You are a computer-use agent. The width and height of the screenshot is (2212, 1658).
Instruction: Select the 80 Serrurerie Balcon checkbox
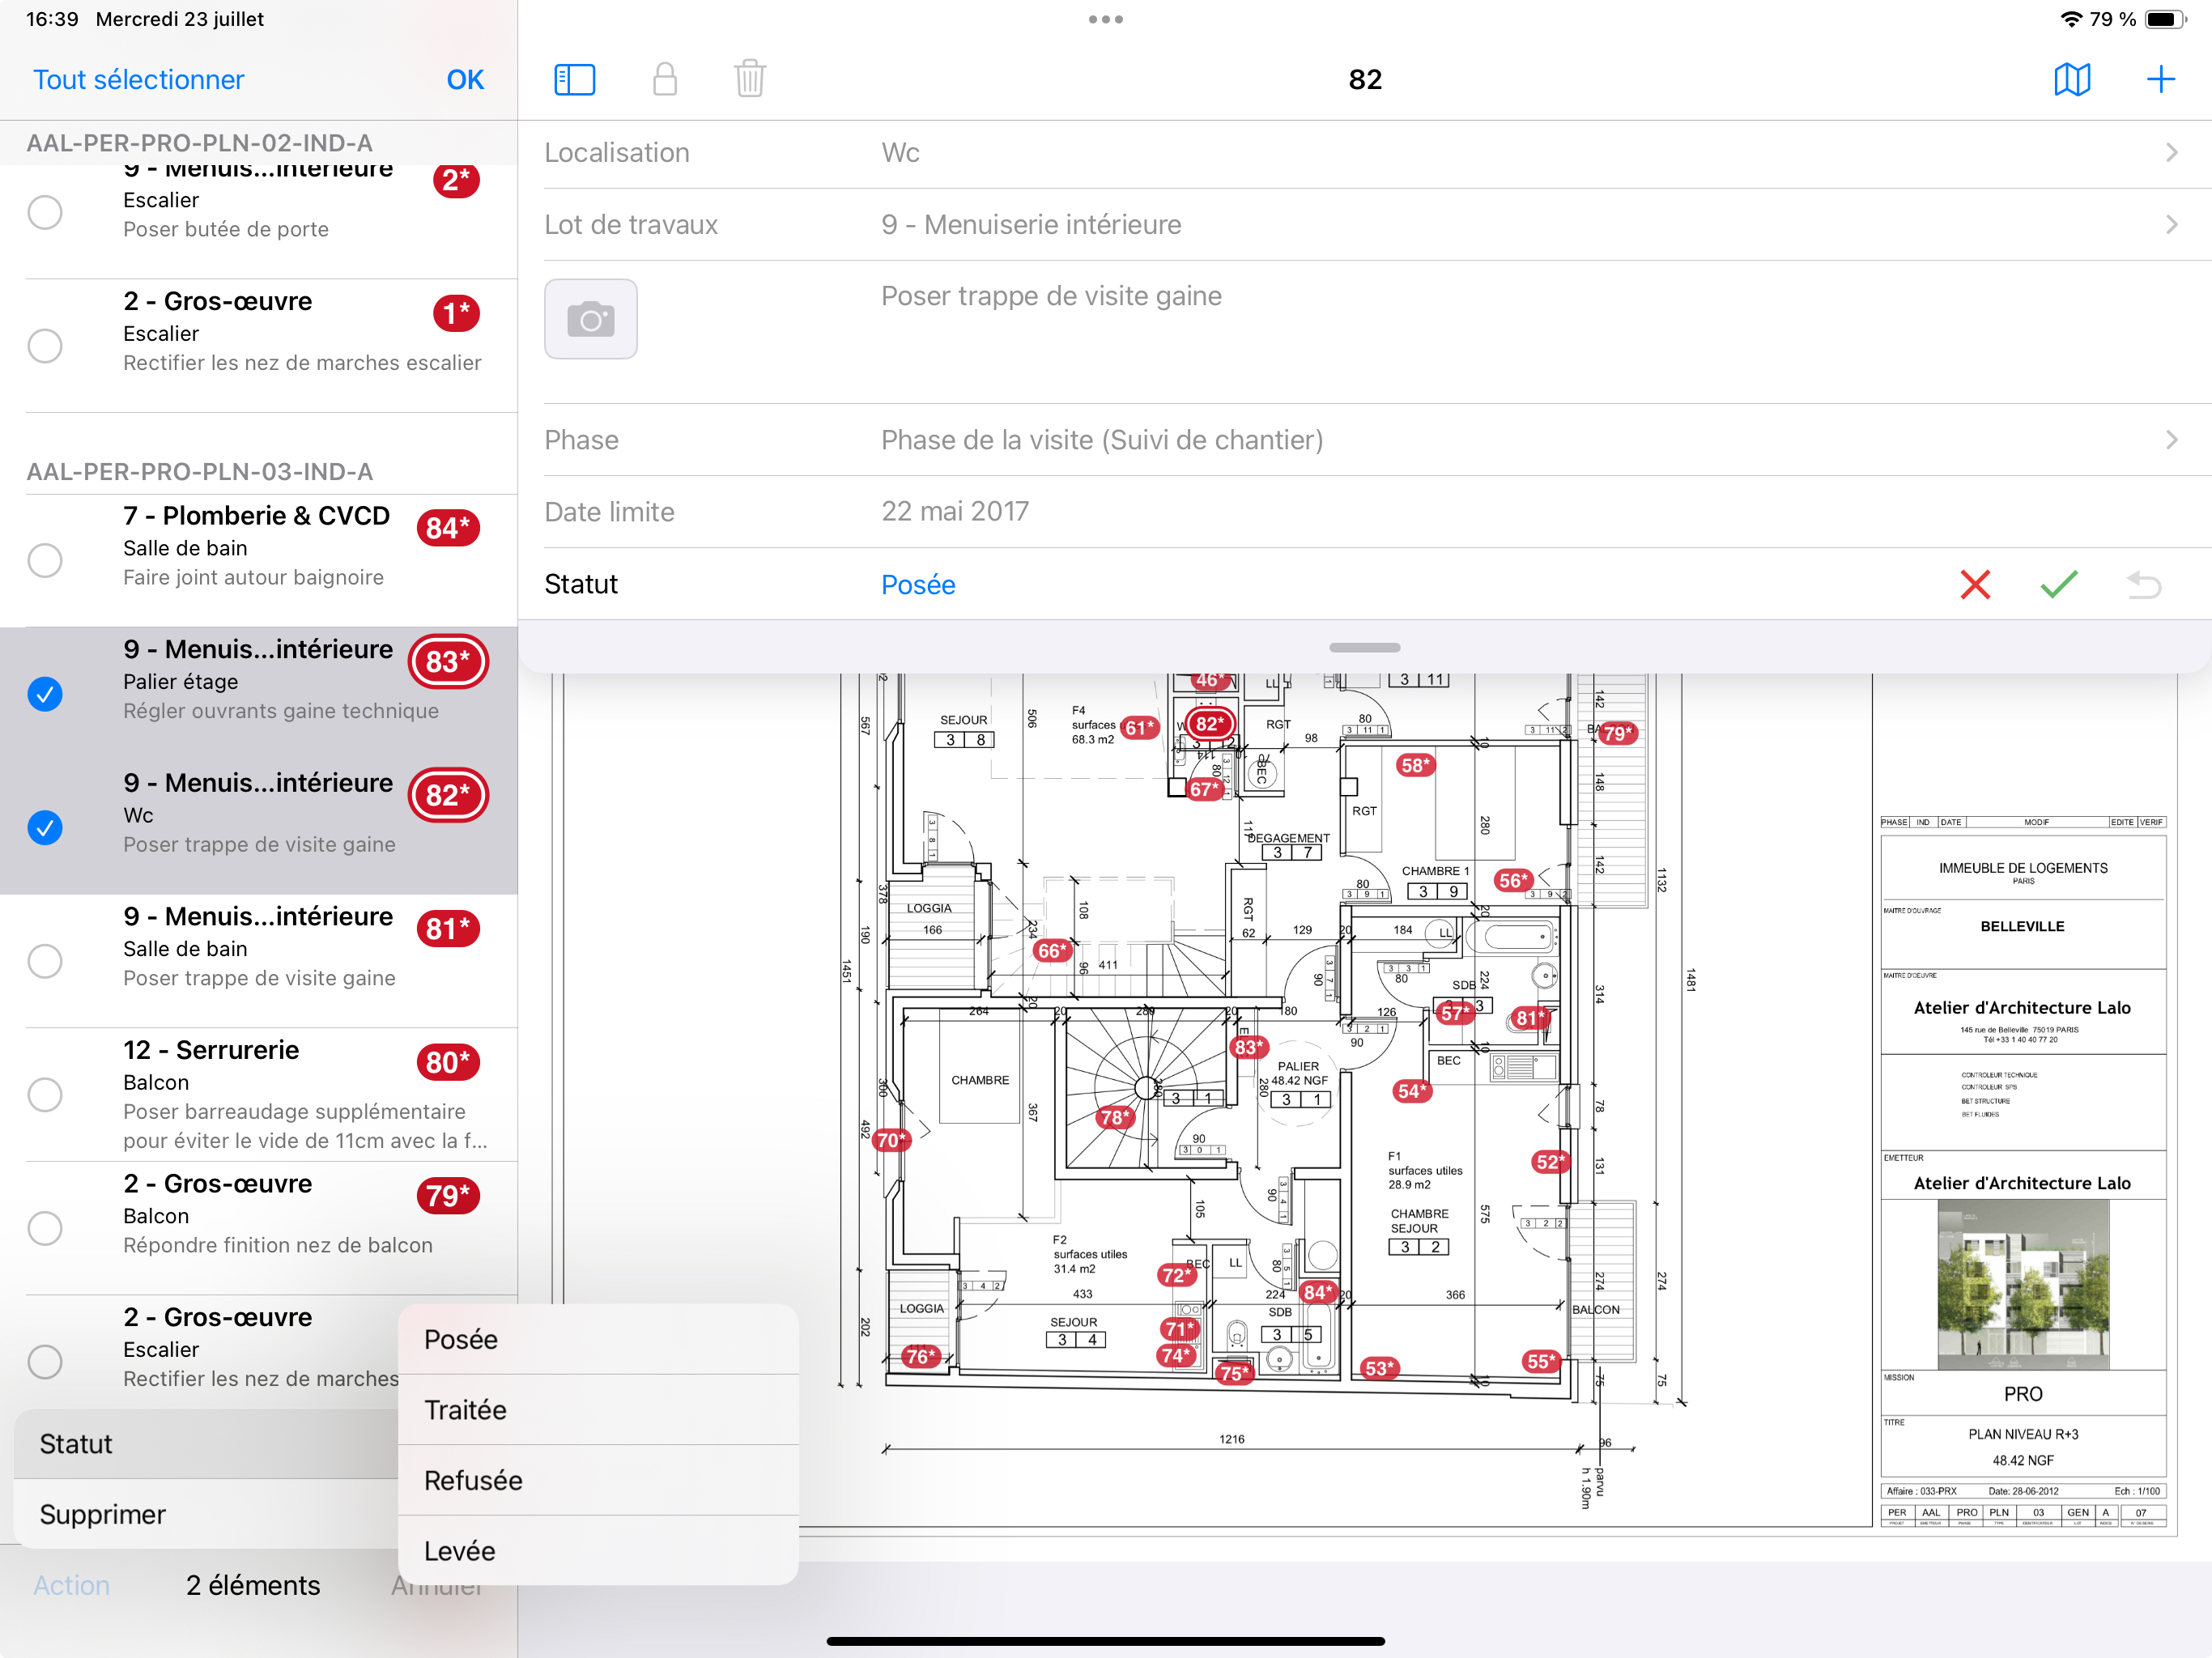pos(45,1094)
